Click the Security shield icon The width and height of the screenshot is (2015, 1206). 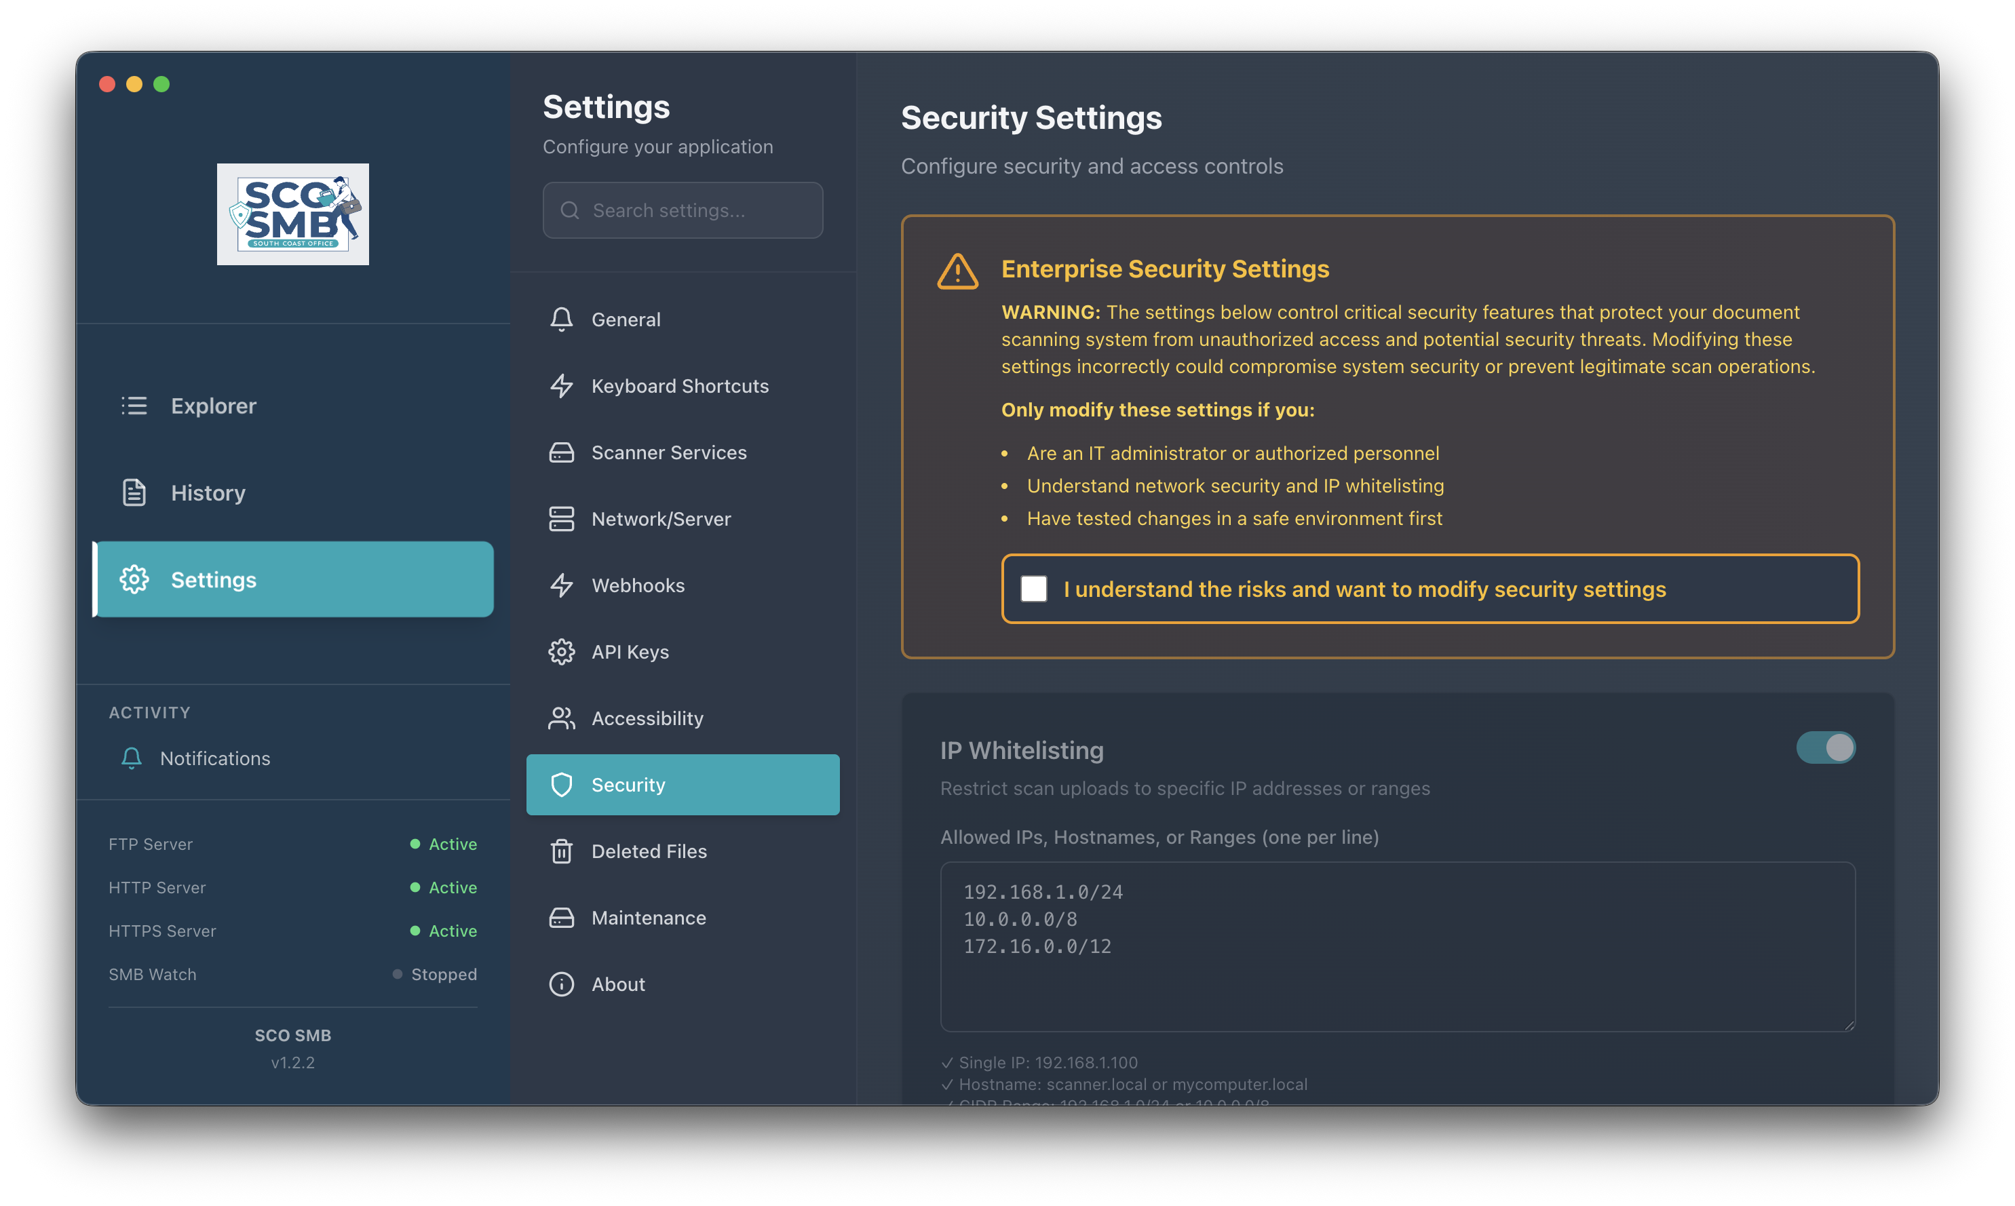[562, 785]
